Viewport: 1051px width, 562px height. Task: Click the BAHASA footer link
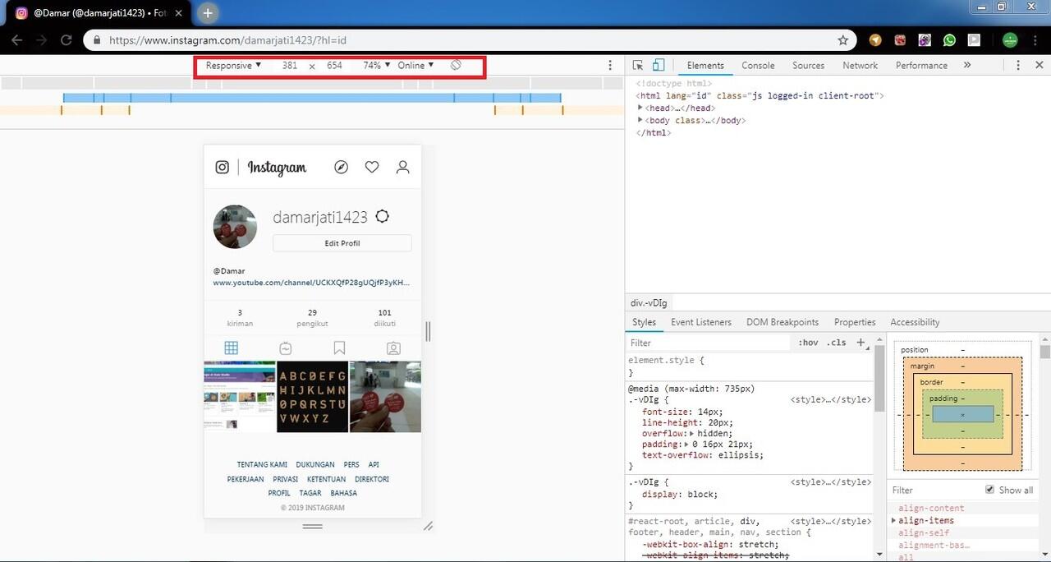click(x=343, y=494)
